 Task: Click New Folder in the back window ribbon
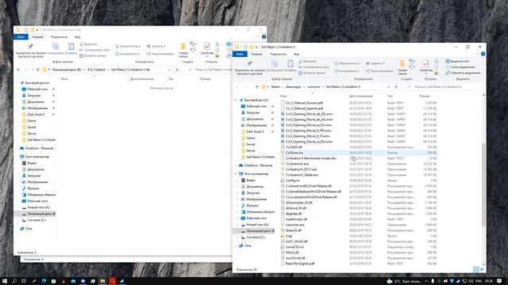click(183, 50)
